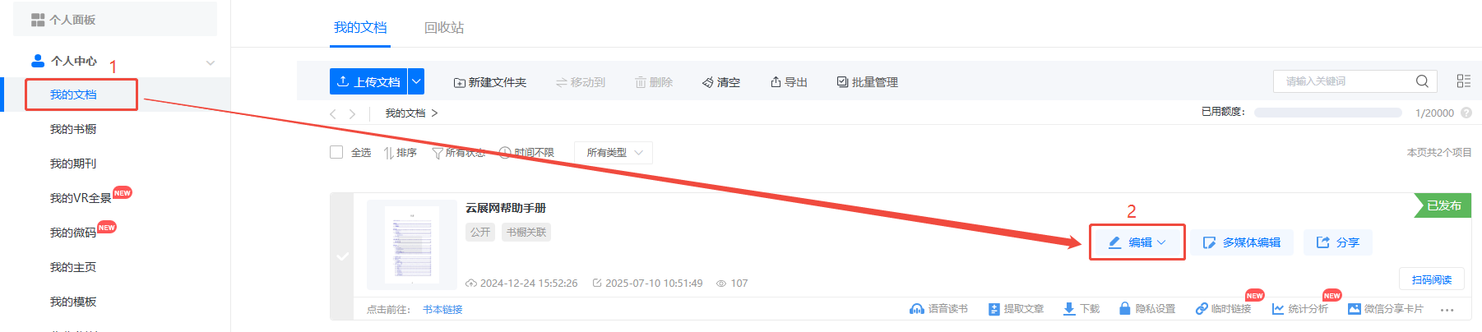The height and width of the screenshot is (332, 1482).
Task: Open 统计分析 statistics chart
Action: (x=1299, y=309)
